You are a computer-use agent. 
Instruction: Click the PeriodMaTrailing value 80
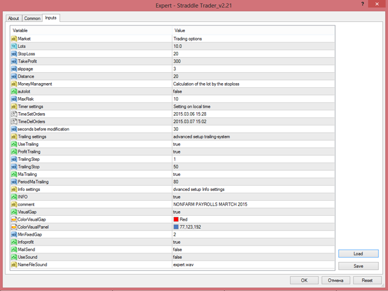tap(176, 182)
